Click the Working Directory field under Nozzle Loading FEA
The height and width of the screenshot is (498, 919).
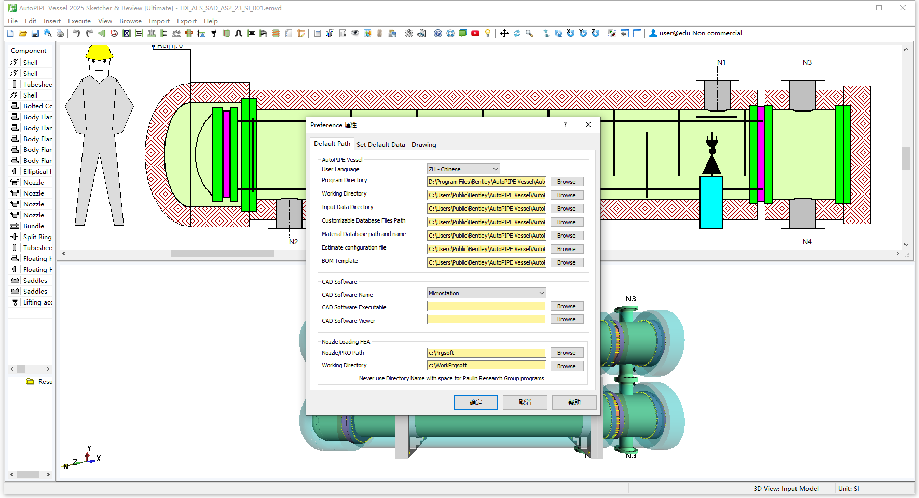[486, 365]
